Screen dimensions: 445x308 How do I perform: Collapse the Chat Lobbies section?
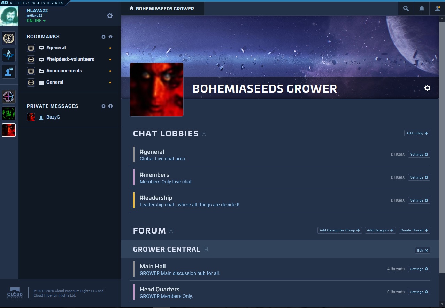204,134
